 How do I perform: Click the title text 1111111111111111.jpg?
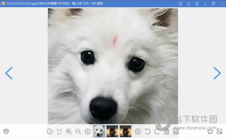pyautogui.click(x=21, y=3)
